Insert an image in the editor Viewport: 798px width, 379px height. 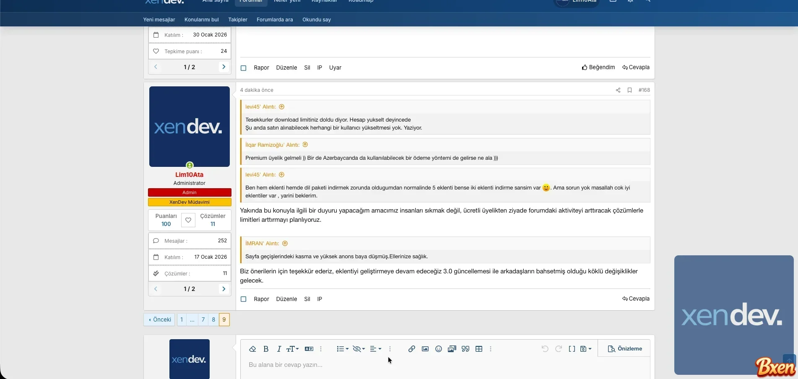pyautogui.click(x=425, y=349)
